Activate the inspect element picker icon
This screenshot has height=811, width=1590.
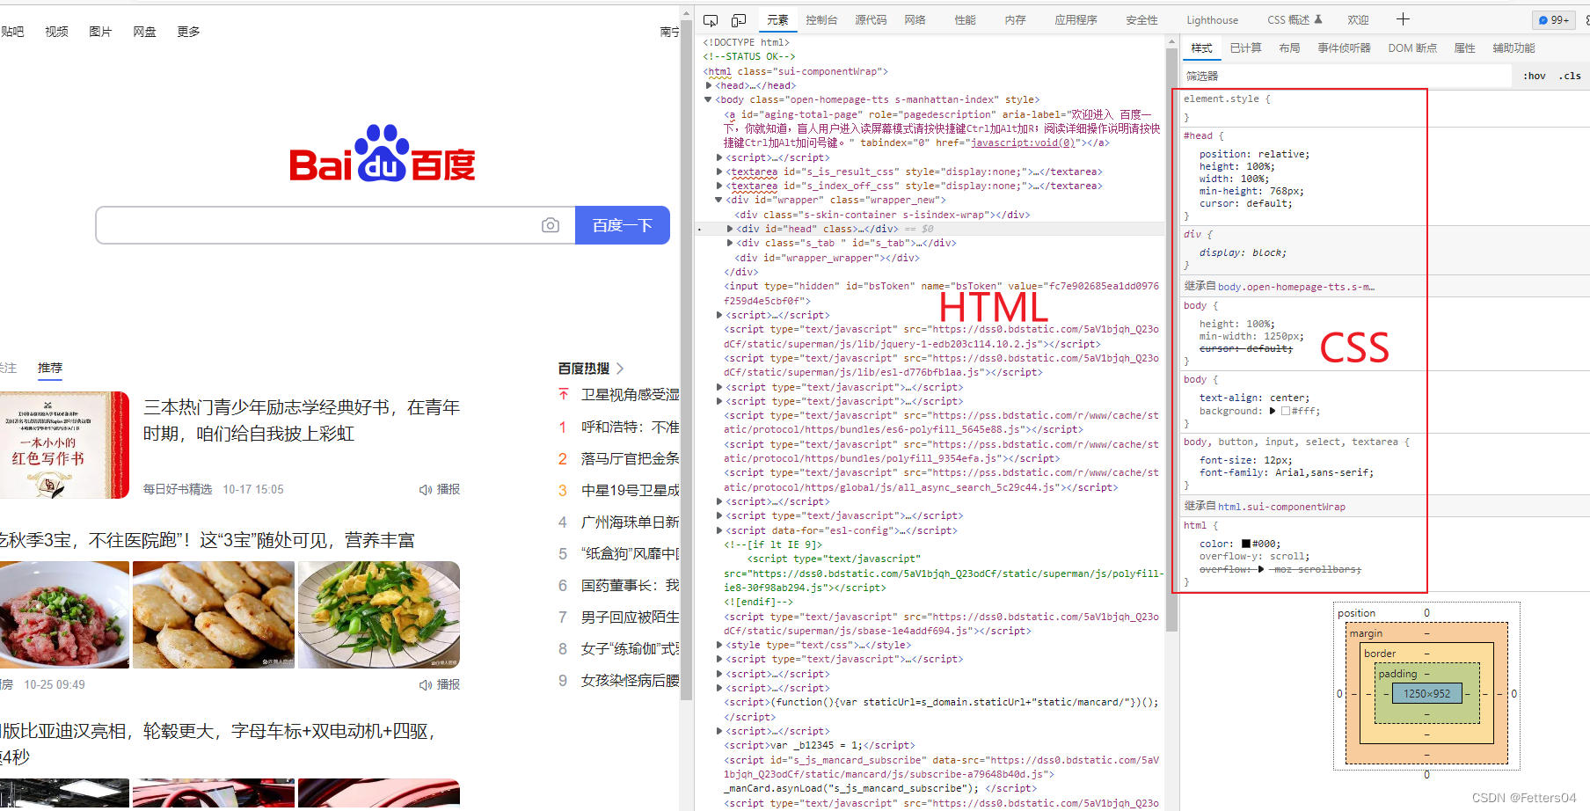pos(711,19)
